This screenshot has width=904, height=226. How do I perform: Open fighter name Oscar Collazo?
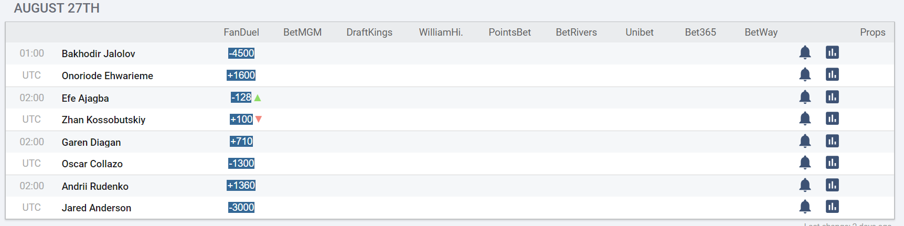92,164
